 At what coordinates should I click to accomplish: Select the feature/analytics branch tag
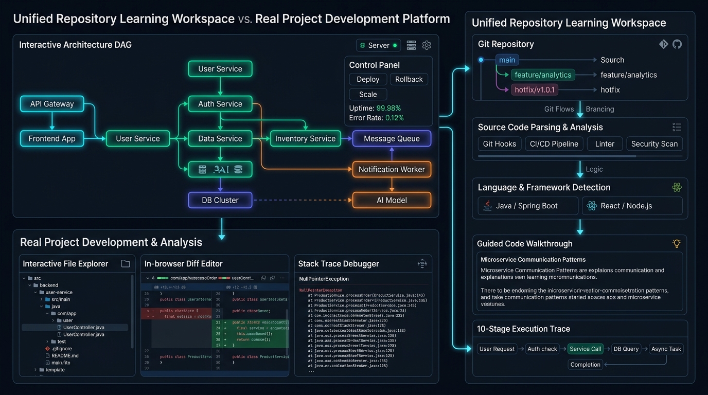[543, 75]
